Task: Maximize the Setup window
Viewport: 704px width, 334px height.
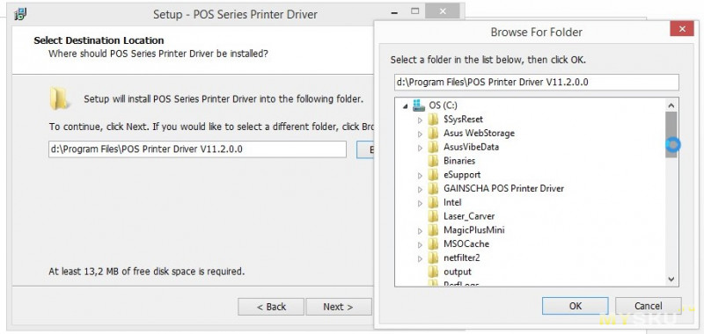Action: 414,11
